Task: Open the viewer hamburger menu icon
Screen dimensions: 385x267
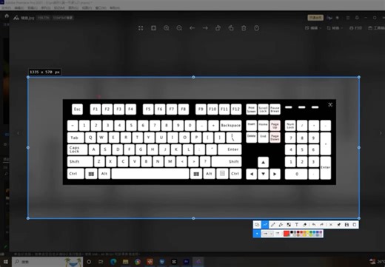Action: click(x=348, y=18)
